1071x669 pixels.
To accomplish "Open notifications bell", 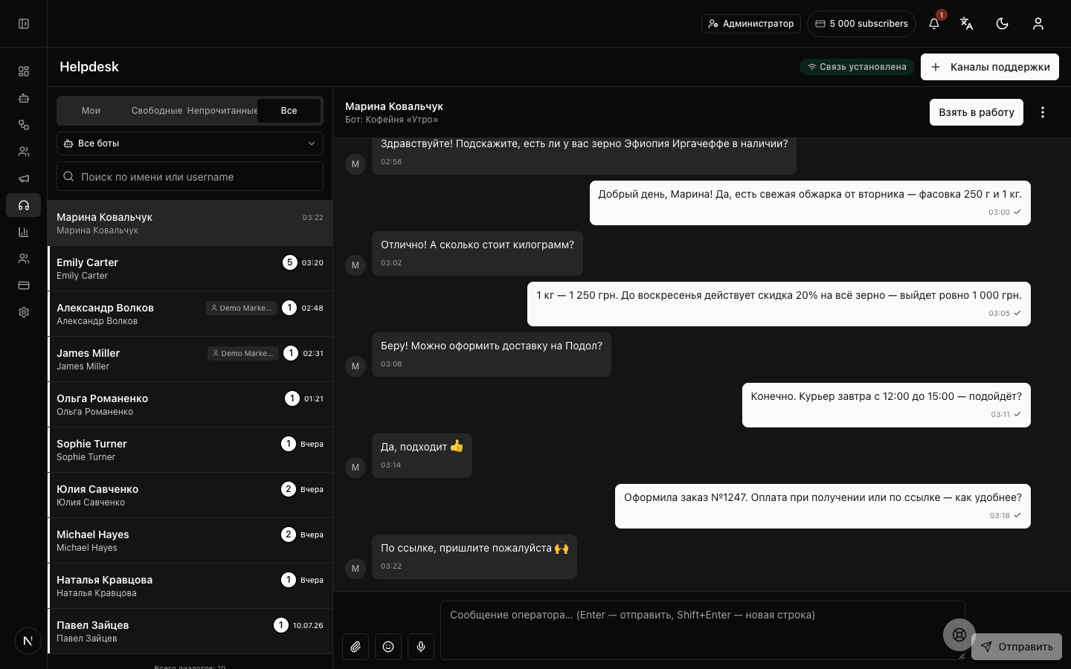I will 934,24.
